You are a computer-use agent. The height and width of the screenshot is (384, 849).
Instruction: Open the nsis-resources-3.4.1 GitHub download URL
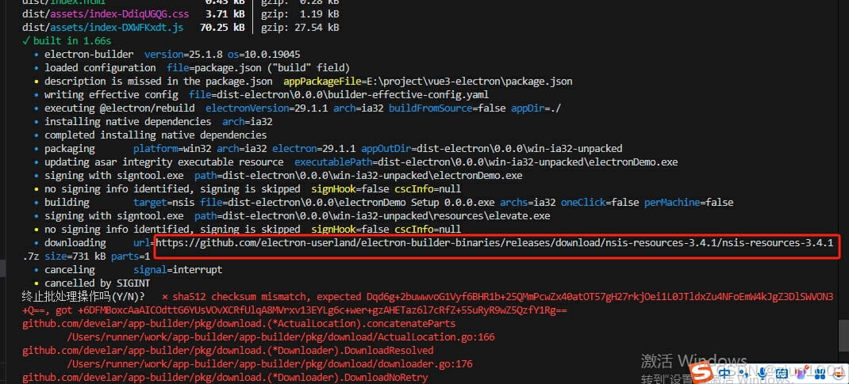pyautogui.click(x=494, y=243)
